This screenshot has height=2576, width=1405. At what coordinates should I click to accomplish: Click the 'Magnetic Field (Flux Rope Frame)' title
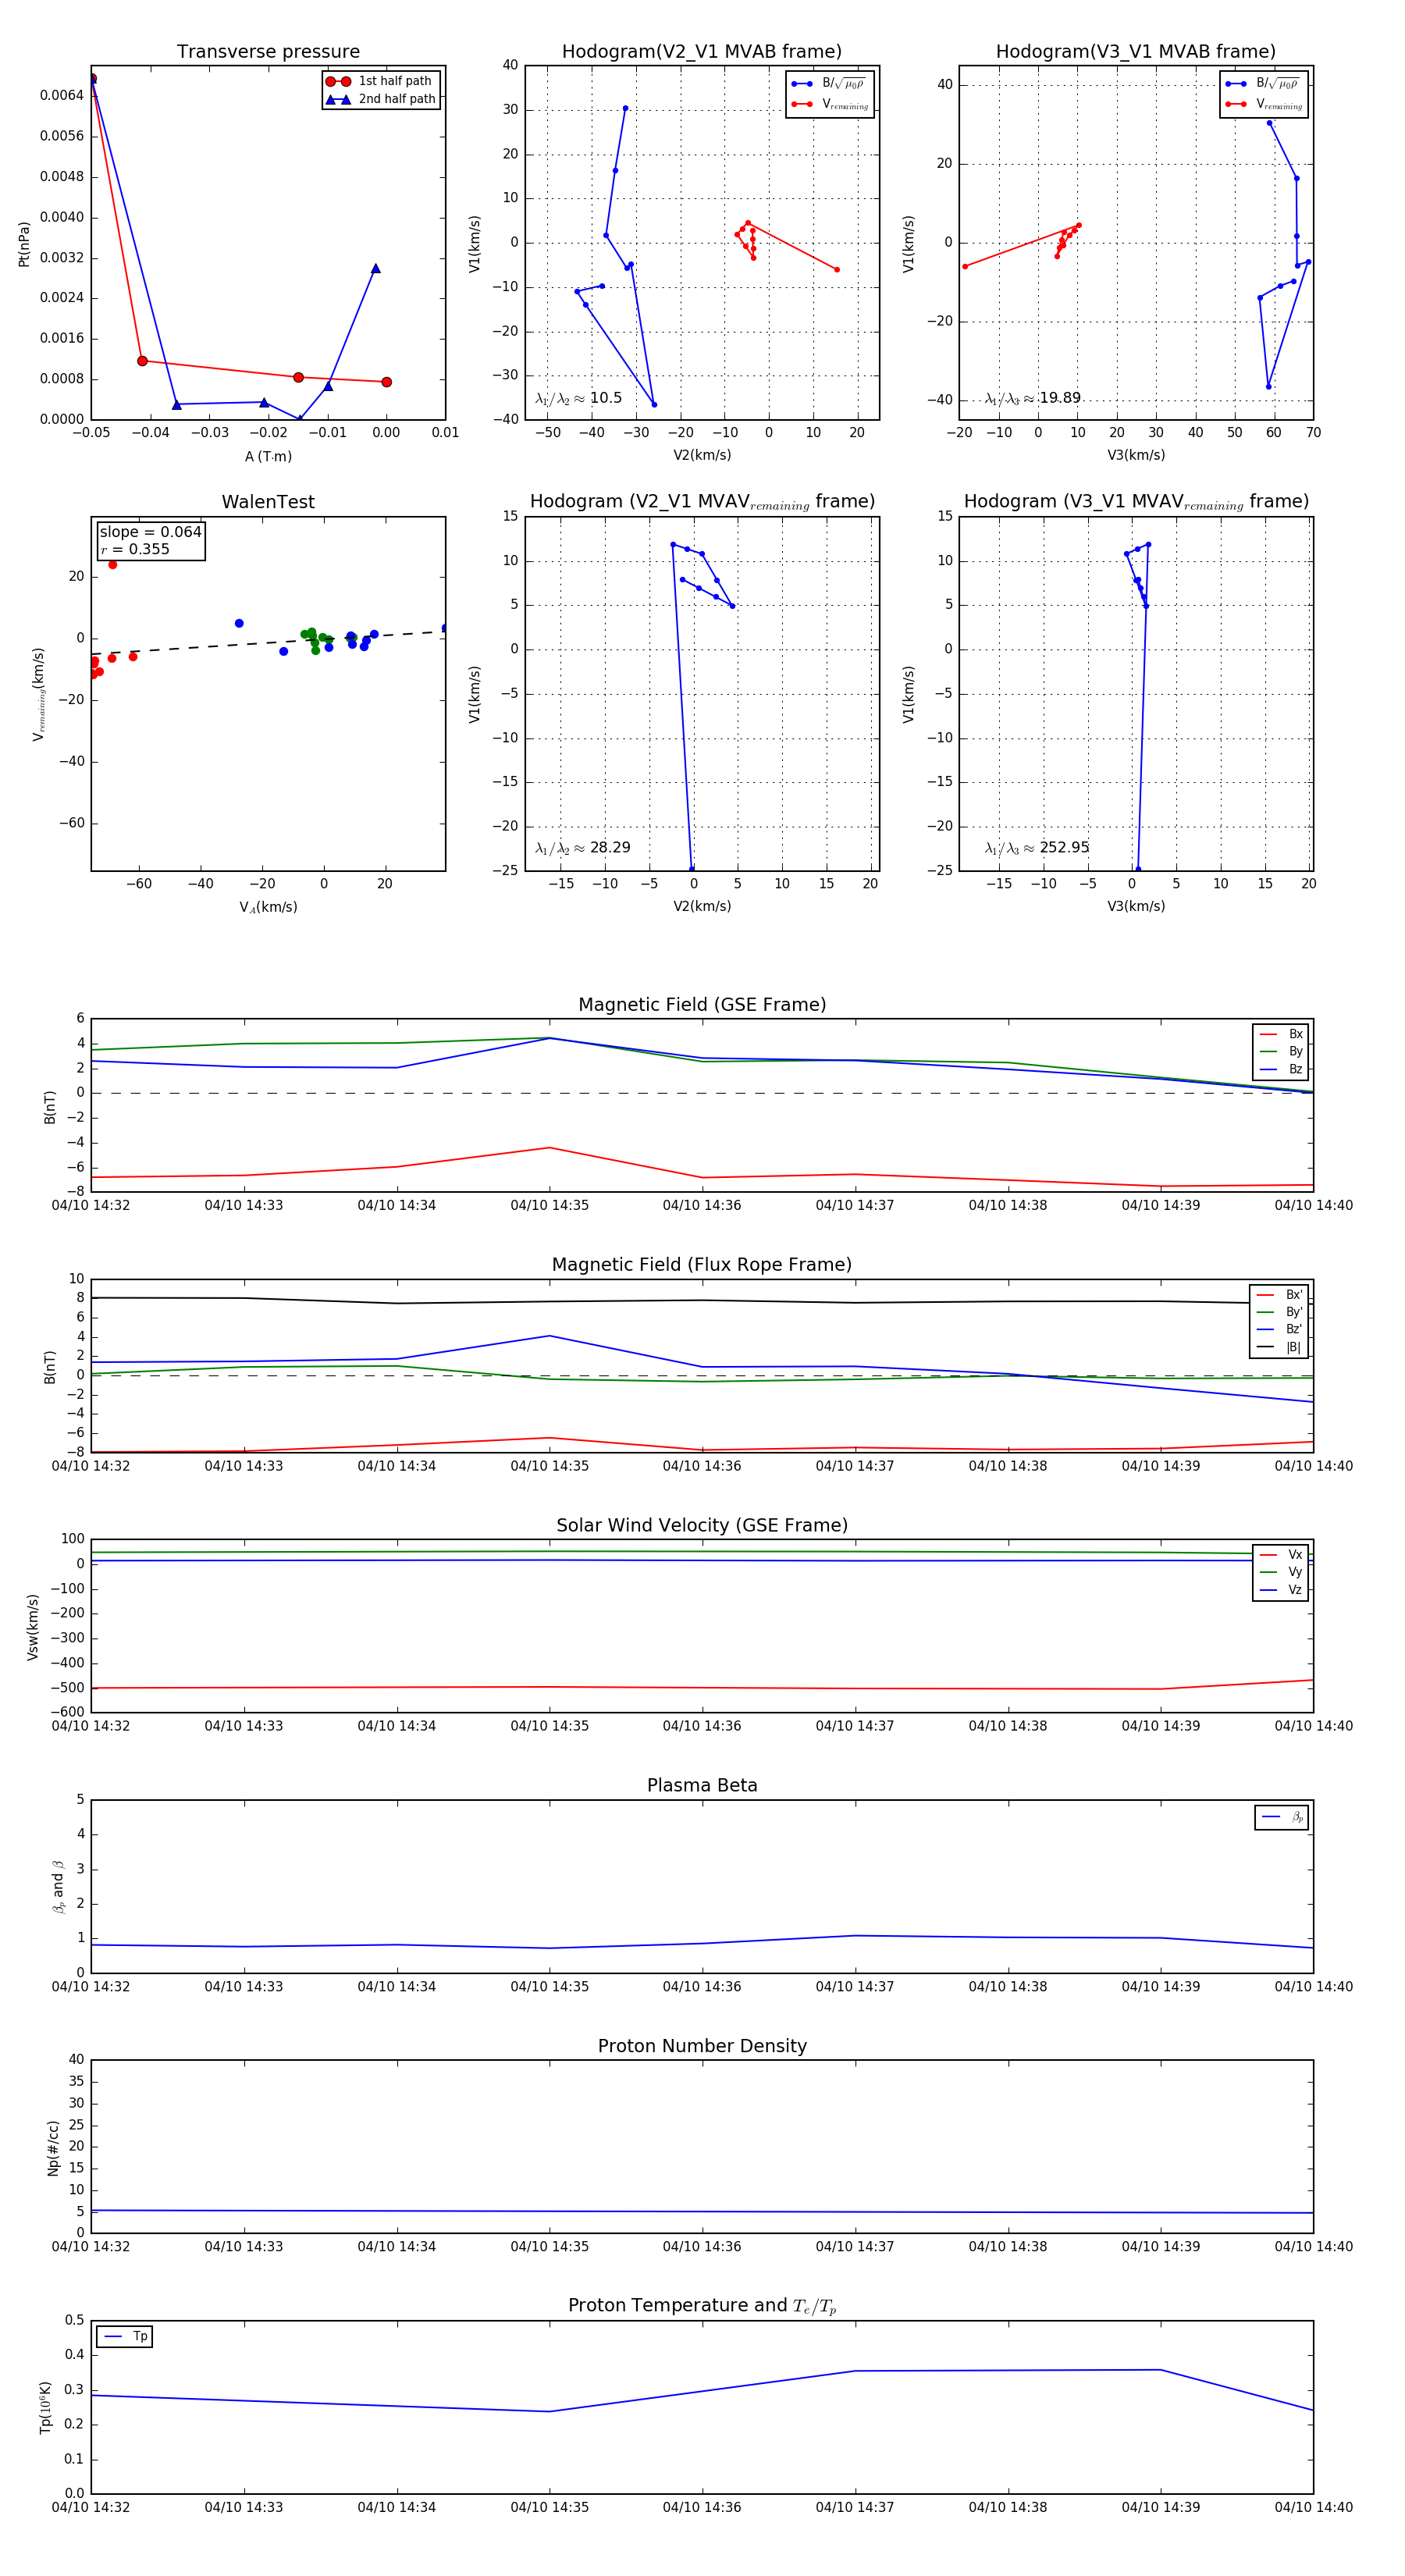point(702,1265)
